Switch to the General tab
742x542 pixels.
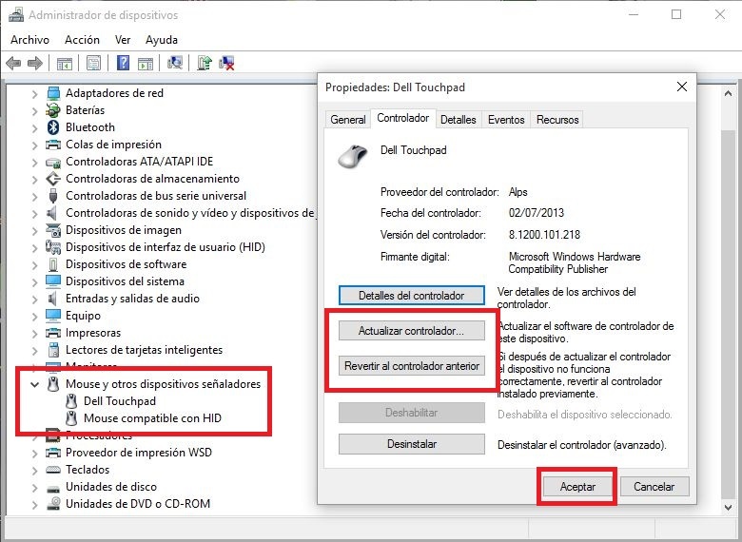(x=348, y=120)
